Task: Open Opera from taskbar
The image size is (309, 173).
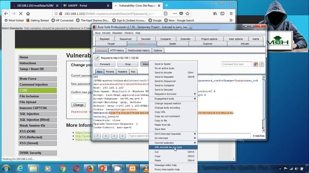Action: coord(76,169)
